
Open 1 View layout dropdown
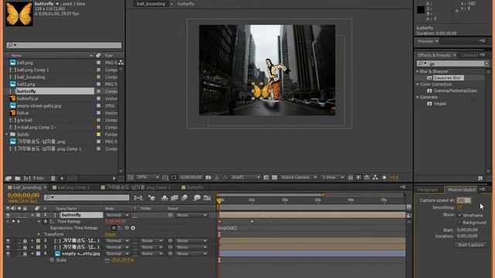tap(333, 178)
